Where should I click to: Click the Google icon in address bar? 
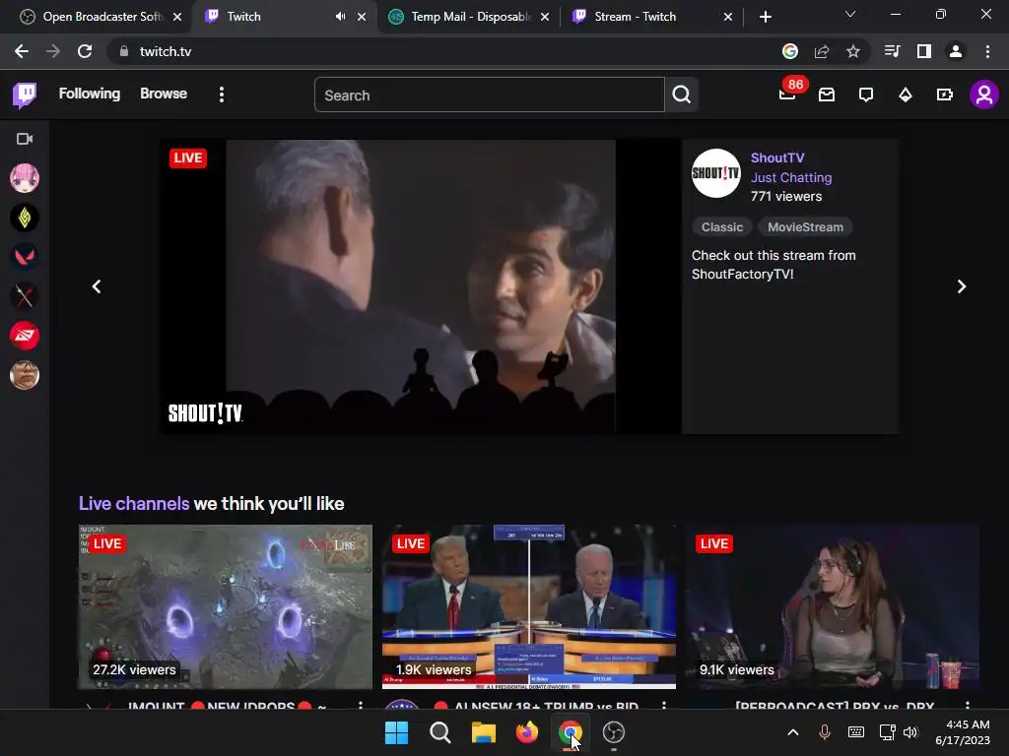click(790, 51)
